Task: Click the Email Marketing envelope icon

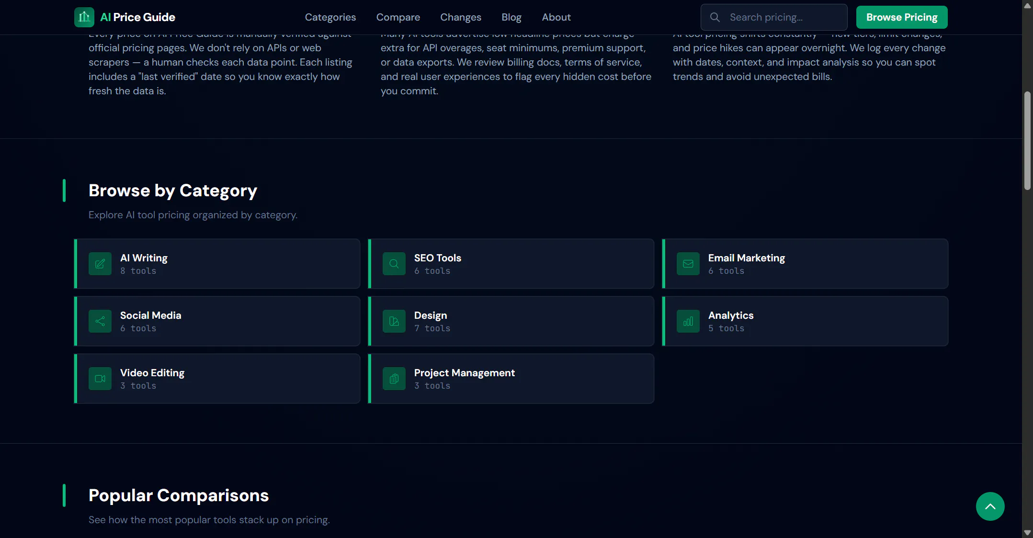Action: pos(688,264)
